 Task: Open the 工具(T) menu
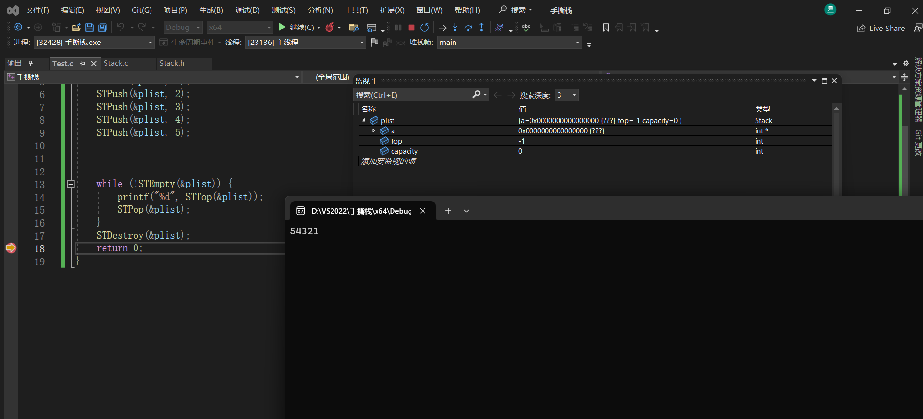pyautogui.click(x=356, y=10)
